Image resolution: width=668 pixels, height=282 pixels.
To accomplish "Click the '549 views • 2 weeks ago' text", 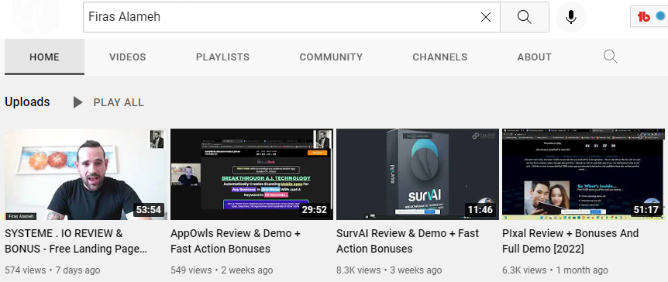I will click(x=222, y=270).
